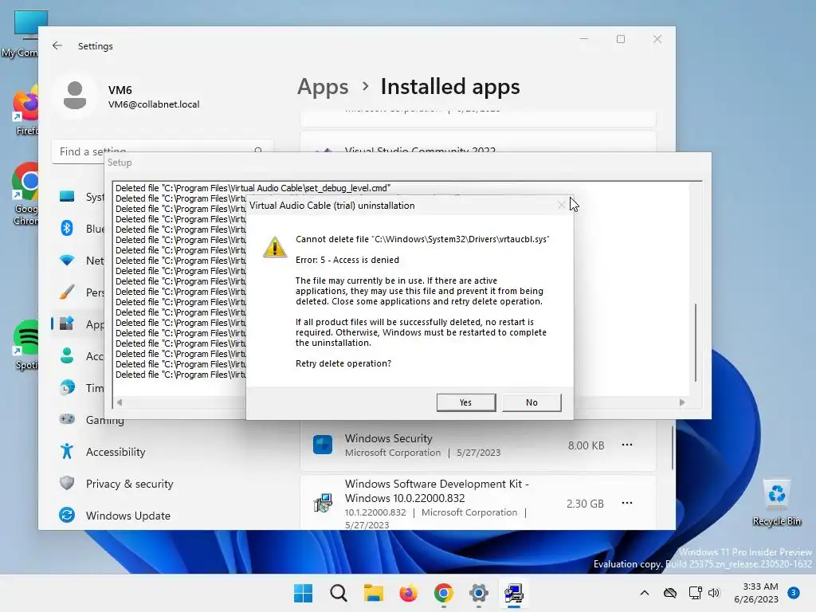Show hidden system tray icons
The image size is (816, 612).
tap(644, 593)
